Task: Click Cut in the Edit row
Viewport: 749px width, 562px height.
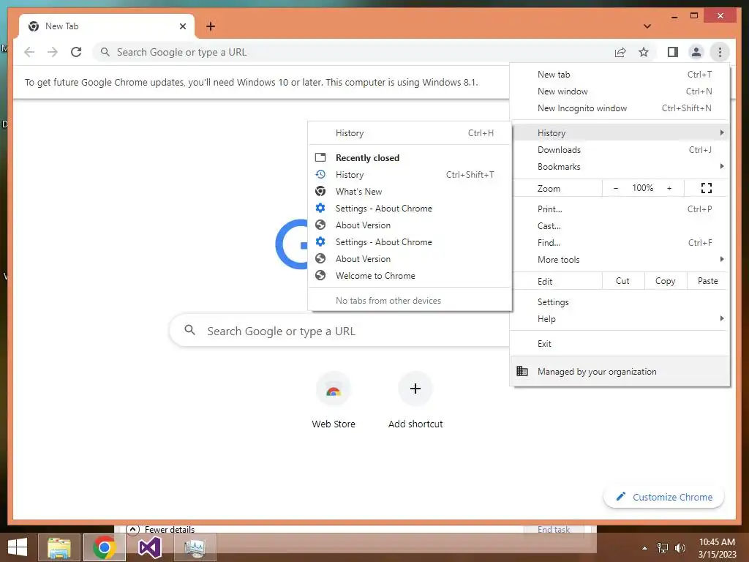Action: [623, 281]
